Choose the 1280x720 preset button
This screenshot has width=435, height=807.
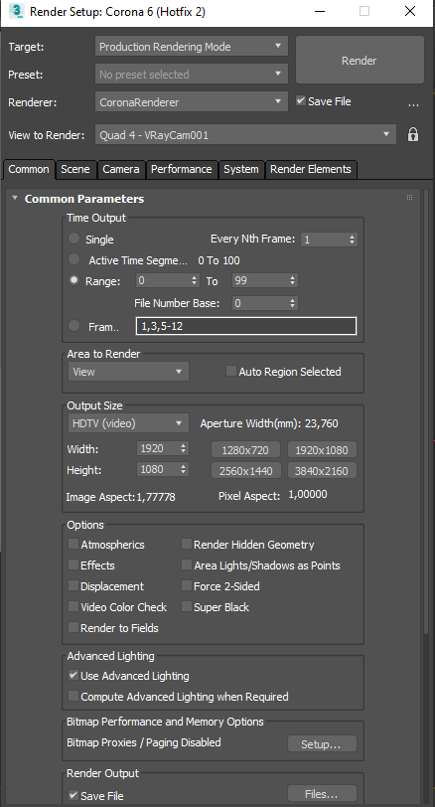point(245,450)
